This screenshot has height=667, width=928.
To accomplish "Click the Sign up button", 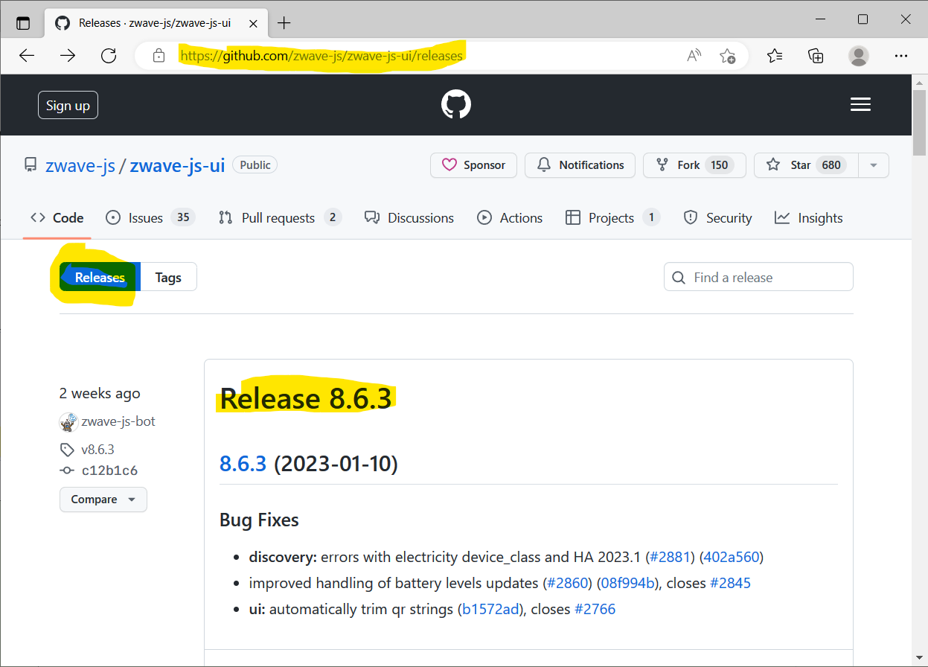I will (68, 105).
